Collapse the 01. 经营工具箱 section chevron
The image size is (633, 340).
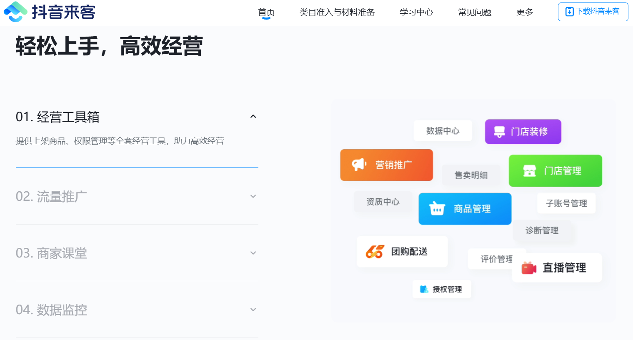pyautogui.click(x=253, y=116)
